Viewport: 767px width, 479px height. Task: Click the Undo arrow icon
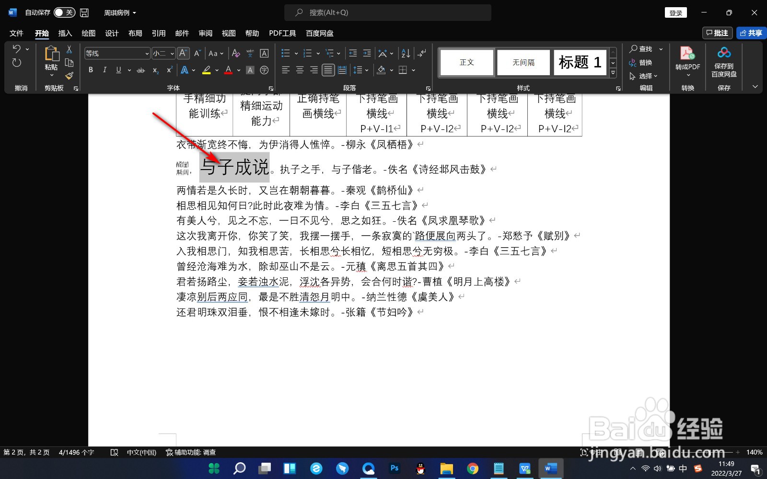point(16,49)
